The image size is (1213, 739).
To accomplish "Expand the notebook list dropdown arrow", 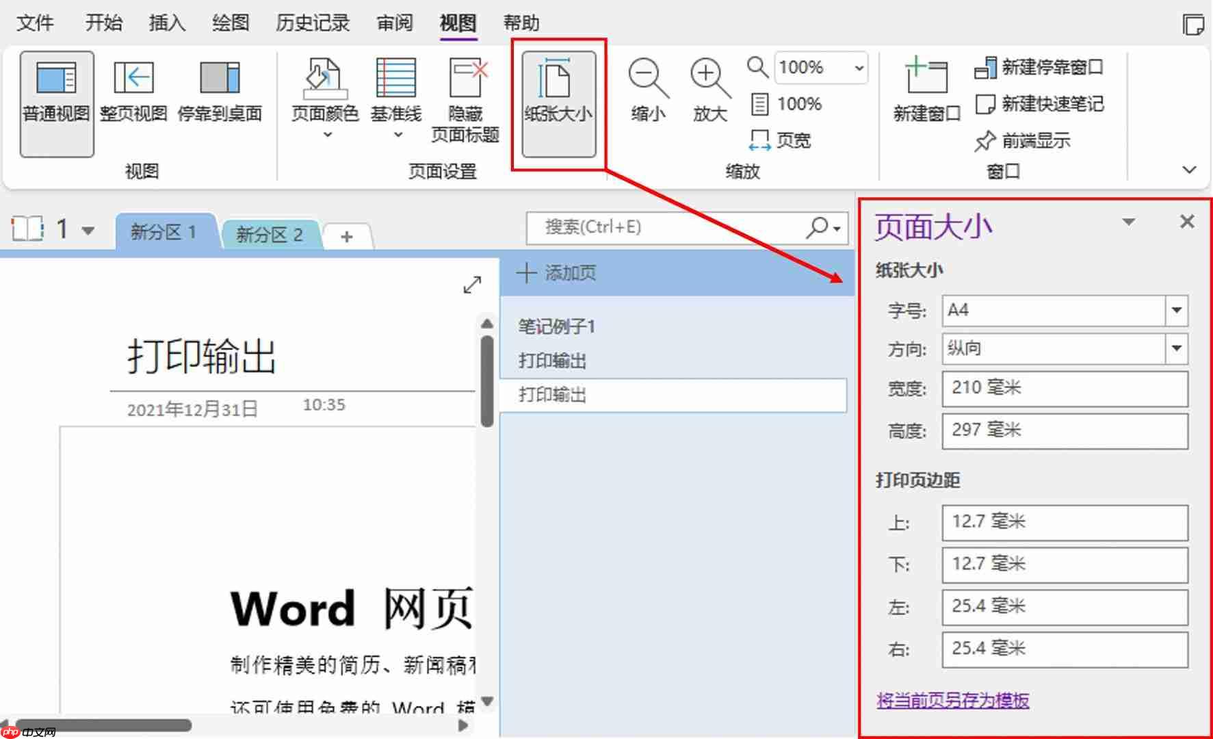I will 88,231.
